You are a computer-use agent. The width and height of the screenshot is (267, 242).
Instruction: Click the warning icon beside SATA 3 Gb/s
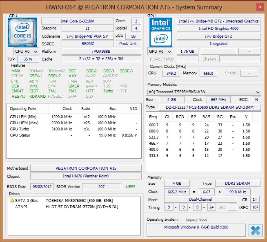tap(12, 200)
